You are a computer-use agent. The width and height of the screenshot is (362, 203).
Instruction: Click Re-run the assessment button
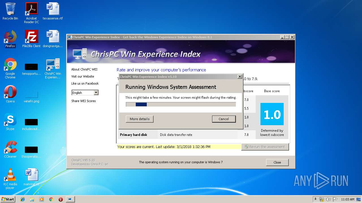(265, 147)
